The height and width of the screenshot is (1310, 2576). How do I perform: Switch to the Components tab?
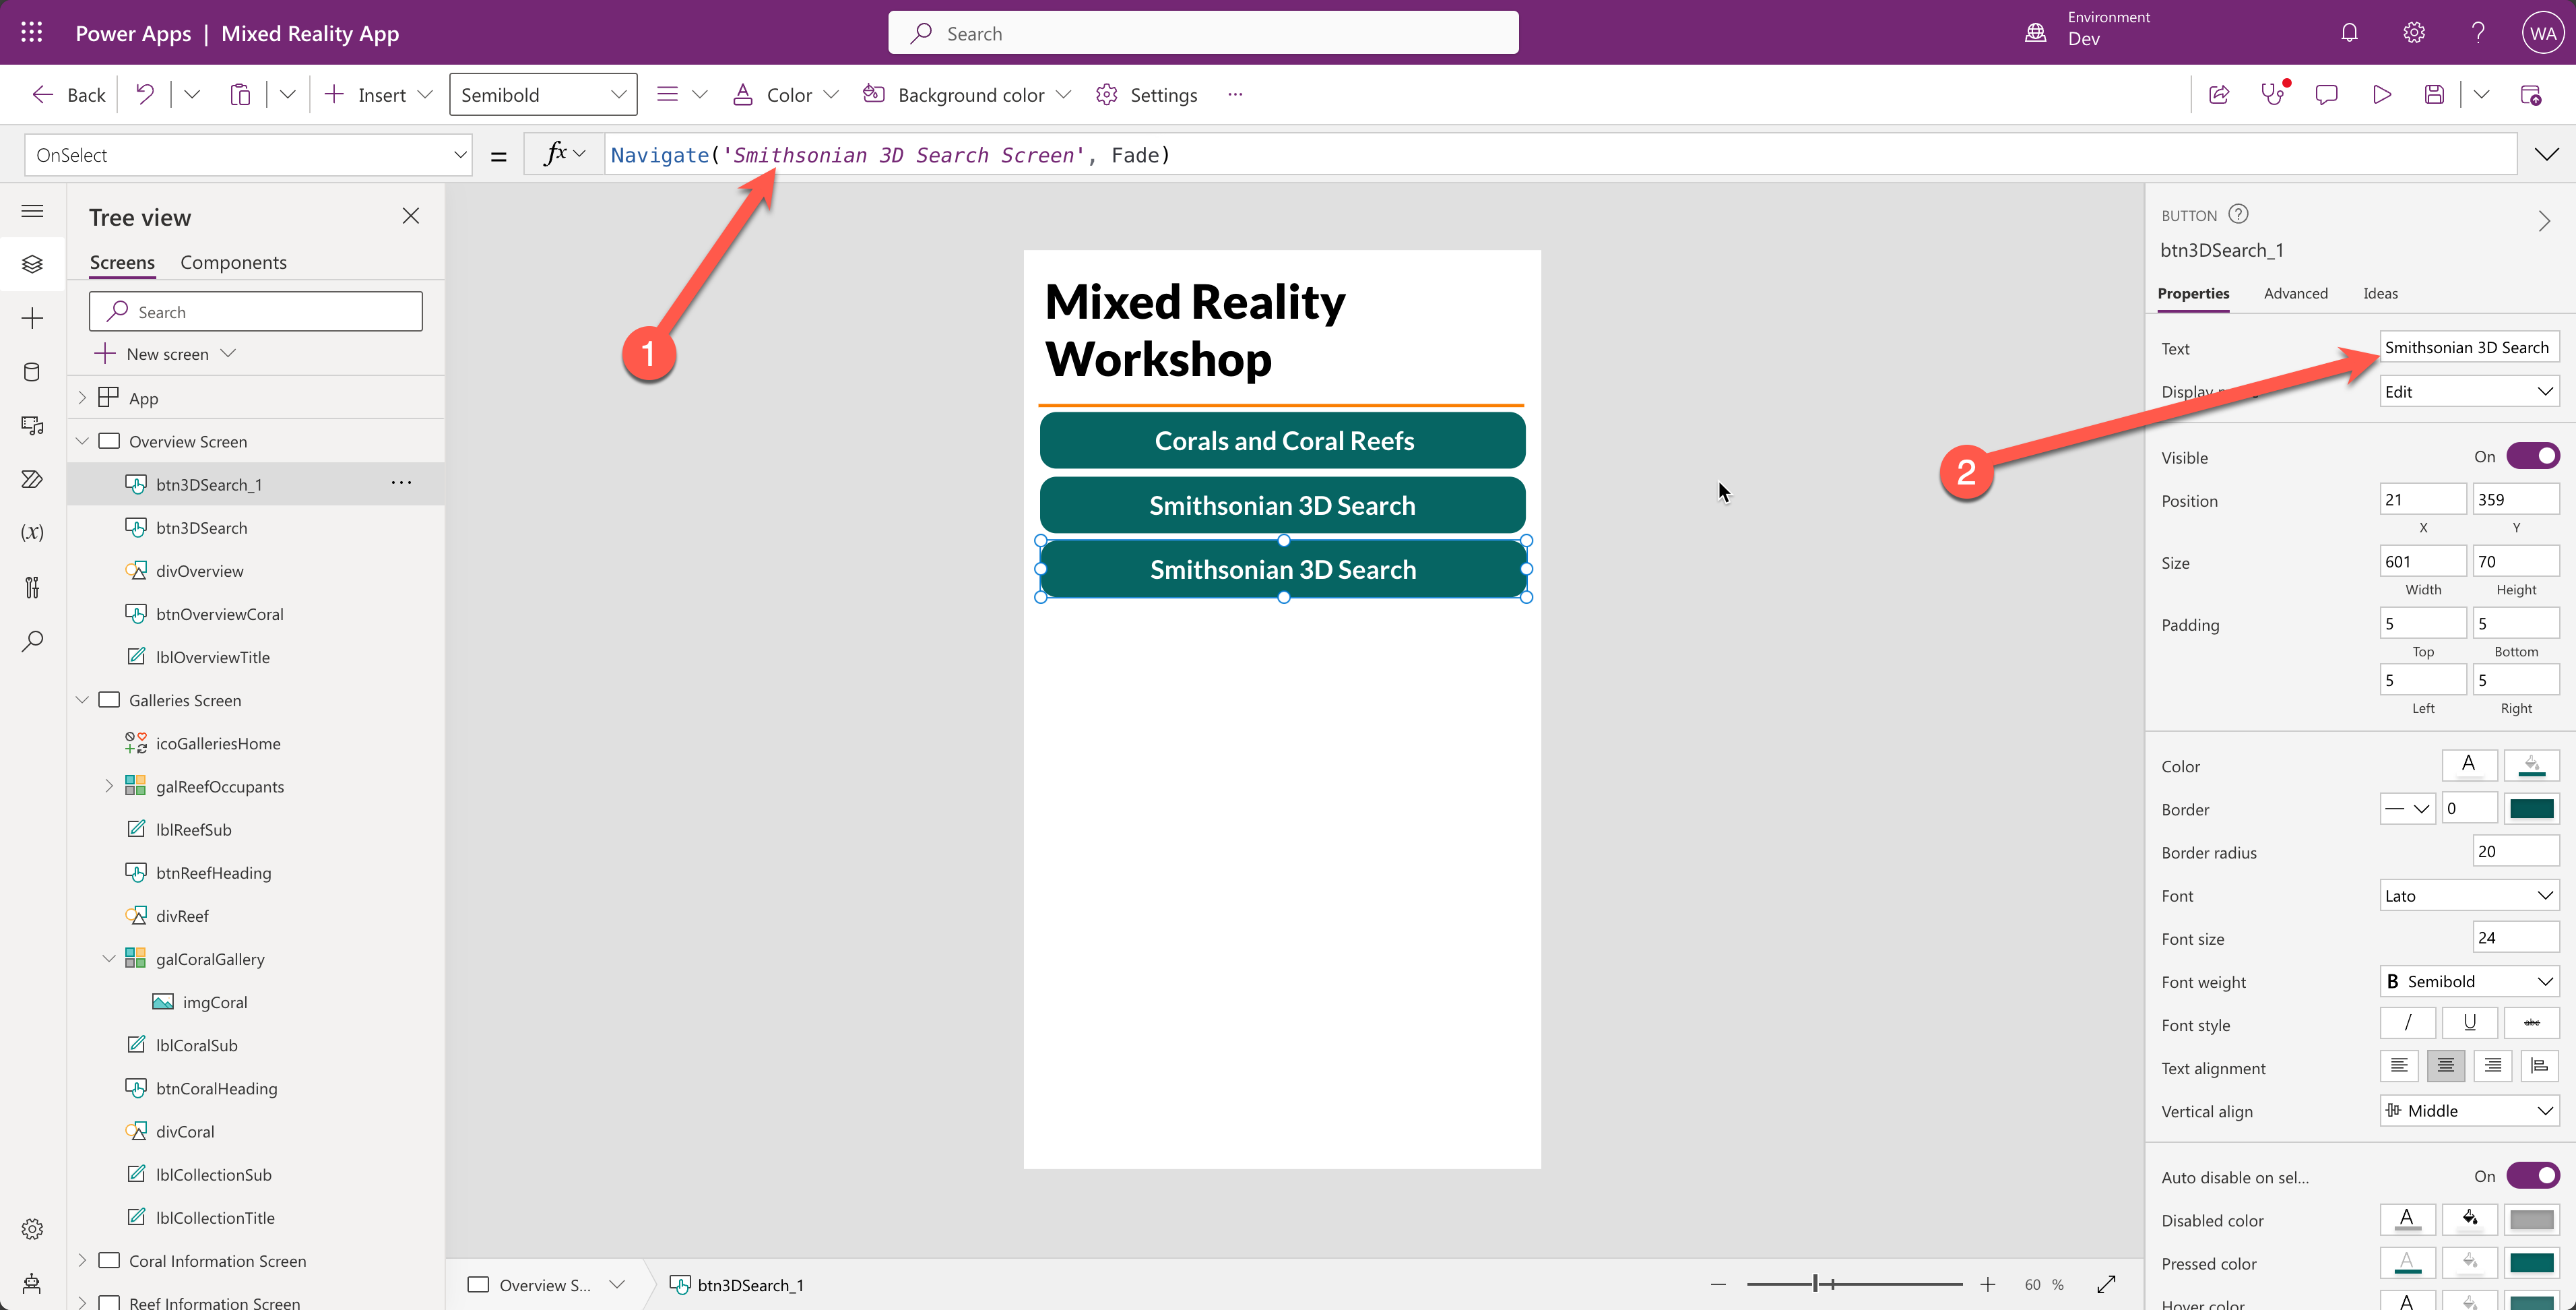coord(233,262)
